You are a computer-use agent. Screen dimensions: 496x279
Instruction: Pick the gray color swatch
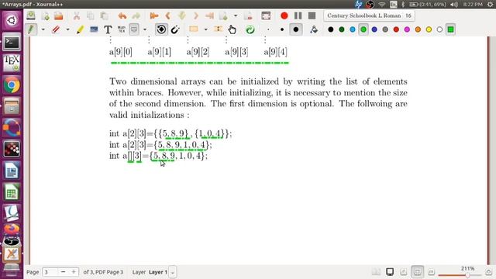click(x=385, y=29)
